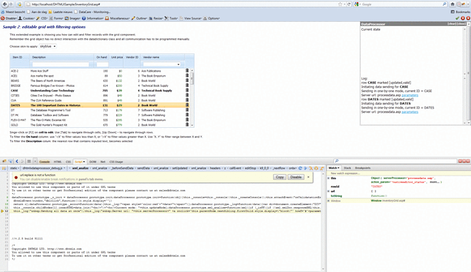Switch to the Firebug DOM tab
471x272 pixels.
click(x=93, y=161)
